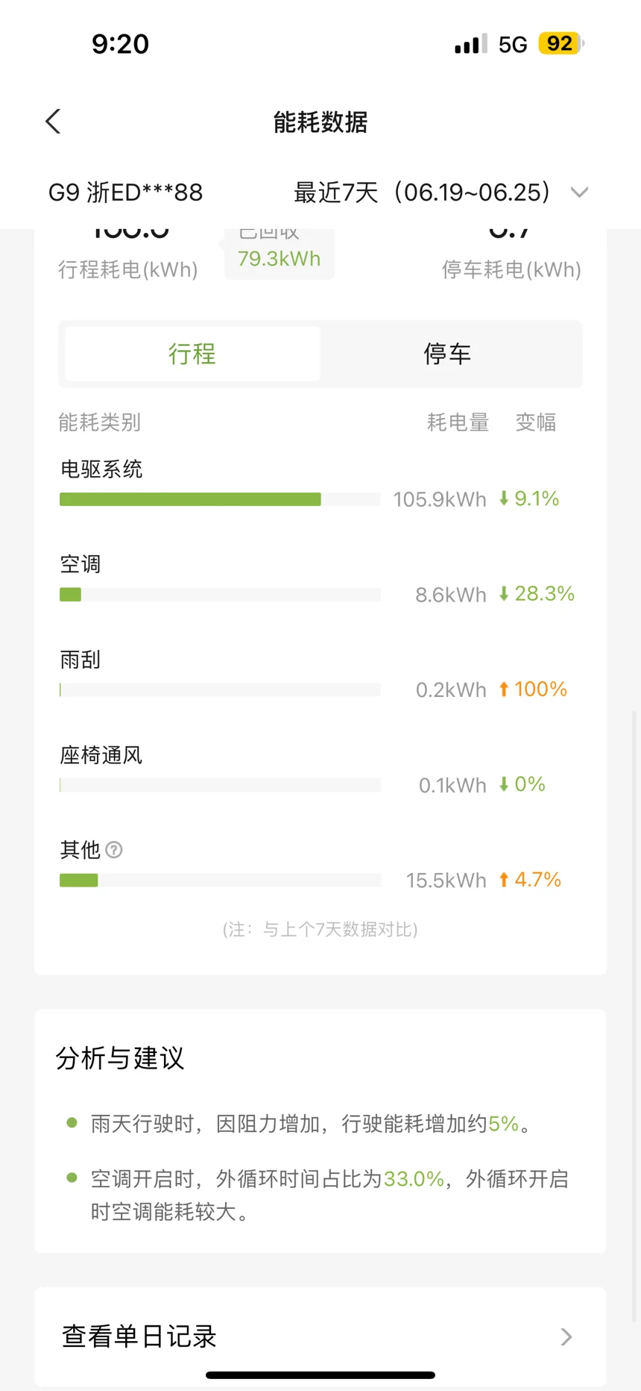Open the date selector chevron

click(579, 193)
